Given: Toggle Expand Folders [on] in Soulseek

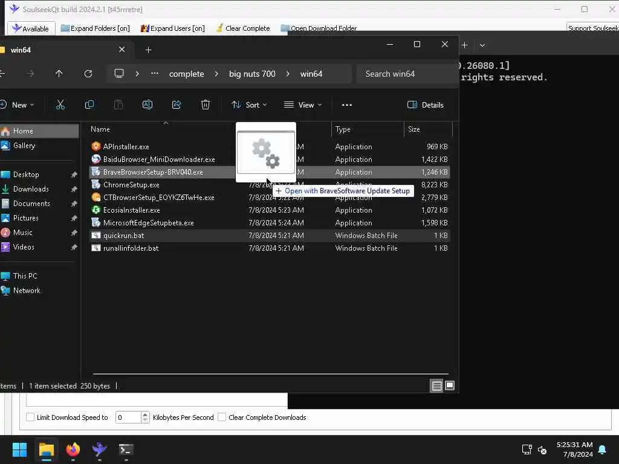Looking at the screenshot, I should (95, 28).
